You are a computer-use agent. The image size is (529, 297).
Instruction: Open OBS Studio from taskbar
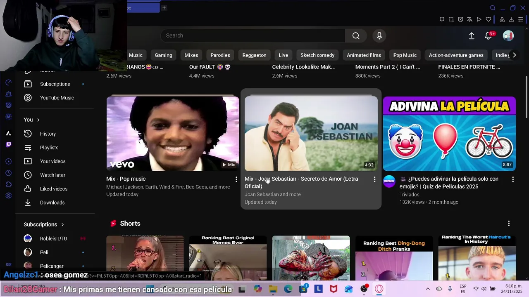pyautogui.click(x=364, y=289)
